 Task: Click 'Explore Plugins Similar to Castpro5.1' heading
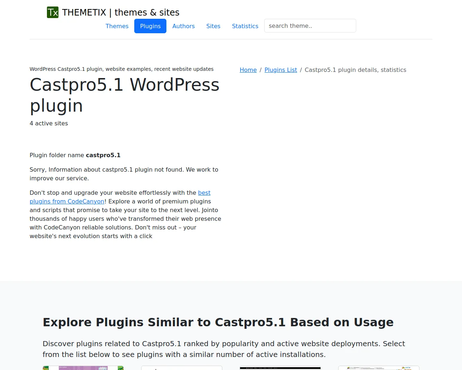tap(218, 322)
